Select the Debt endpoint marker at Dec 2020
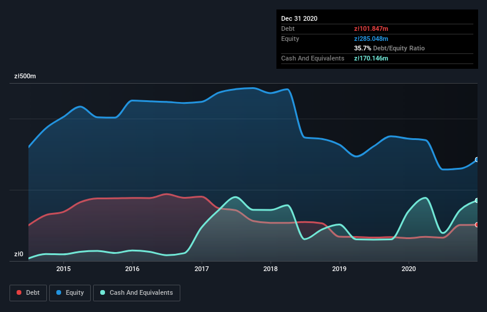487x312 pixels. tap(477, 225)
